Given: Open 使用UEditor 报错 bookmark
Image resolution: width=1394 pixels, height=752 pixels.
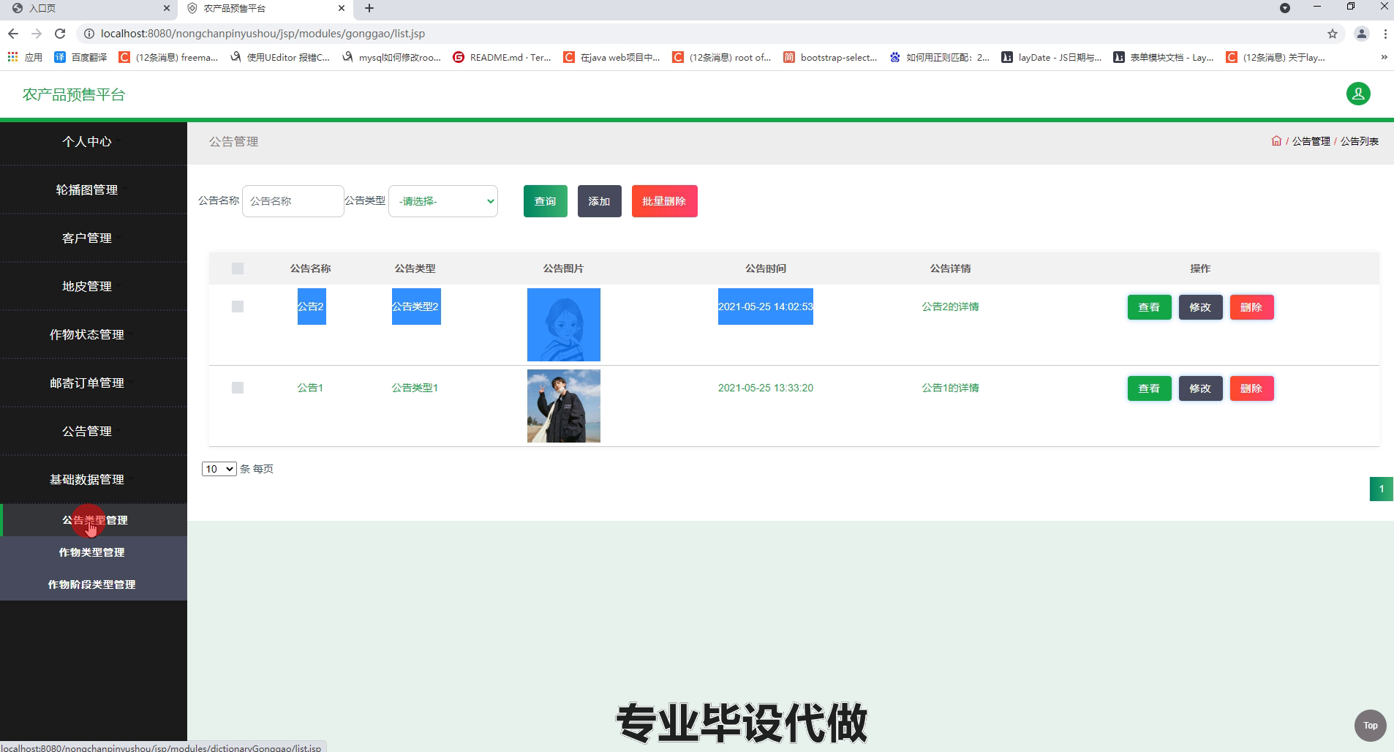Looking at the screenshot, I should point(280,57).
